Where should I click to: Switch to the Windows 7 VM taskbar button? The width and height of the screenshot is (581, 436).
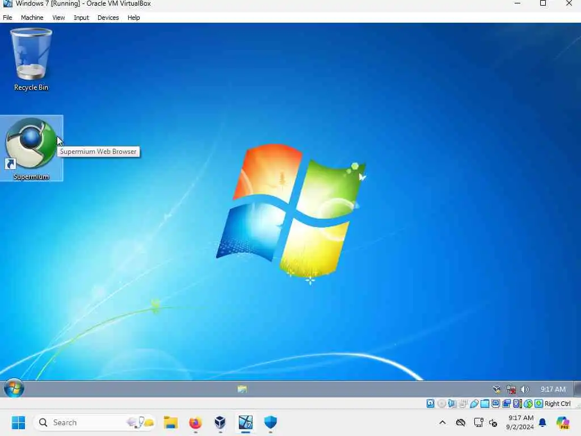point(245,422)
